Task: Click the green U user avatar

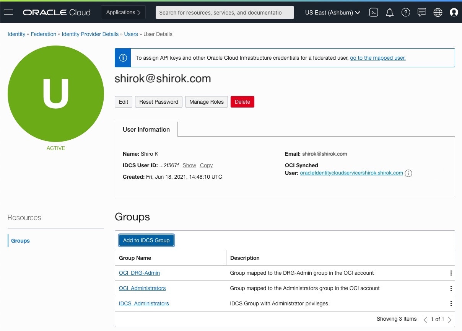Action: coord(56,94)
